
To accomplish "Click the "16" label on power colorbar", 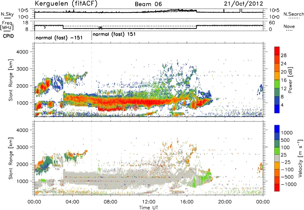I will (x=283, y=80).
